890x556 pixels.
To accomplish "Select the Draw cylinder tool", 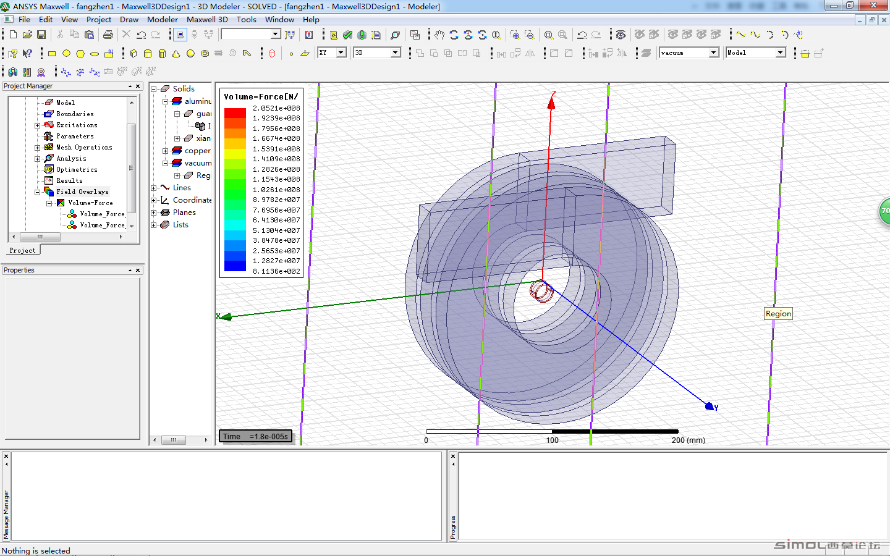I will tap(148, 53).
